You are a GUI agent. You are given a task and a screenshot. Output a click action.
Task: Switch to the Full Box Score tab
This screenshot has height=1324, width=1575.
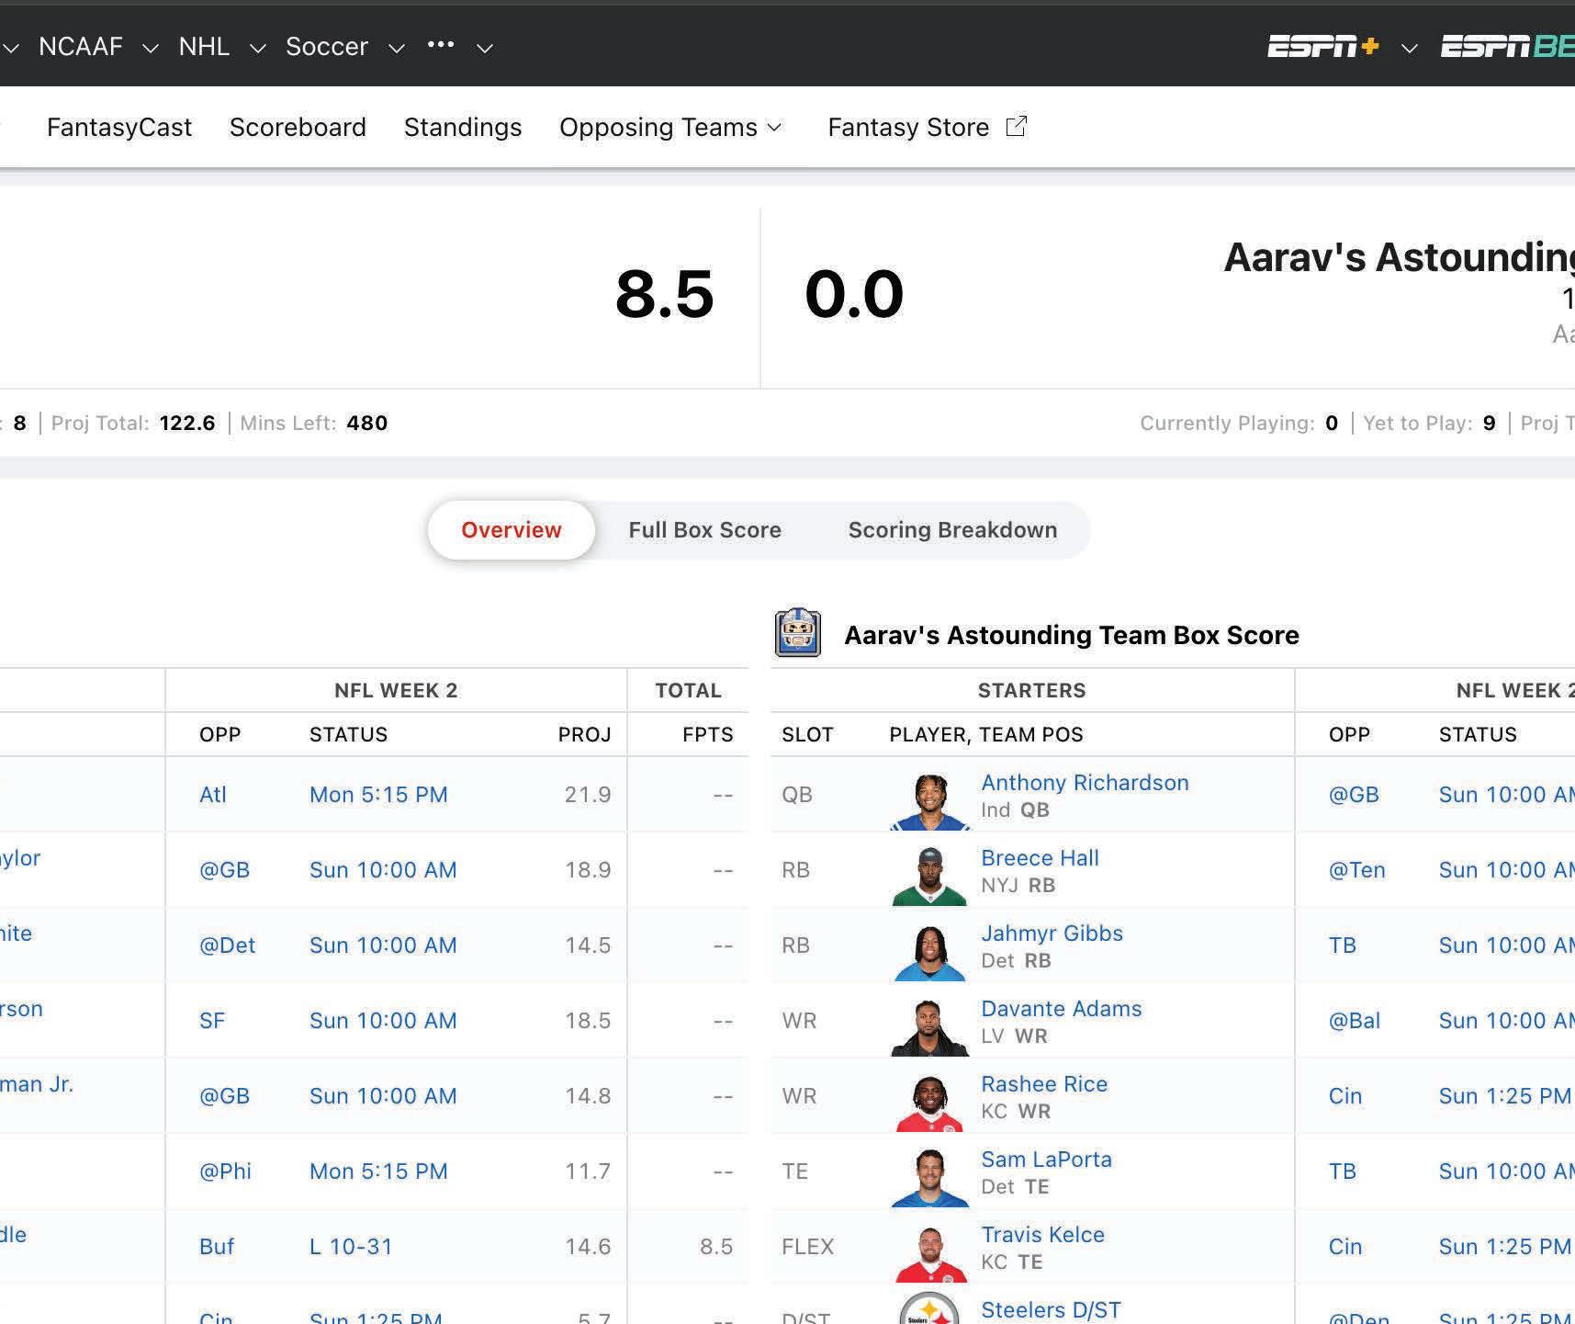pos(704,530)
